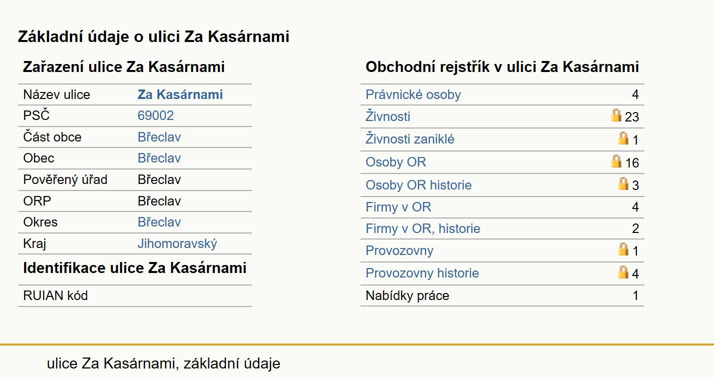Open the Živnosti zaniklé link

click(x=410, y=139)
